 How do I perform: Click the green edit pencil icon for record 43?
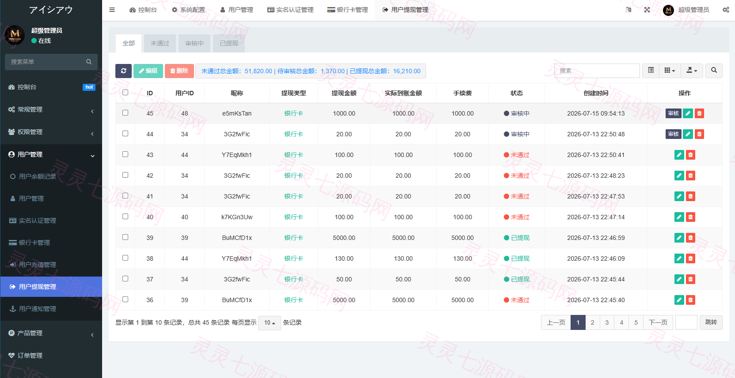pos(679,155)
